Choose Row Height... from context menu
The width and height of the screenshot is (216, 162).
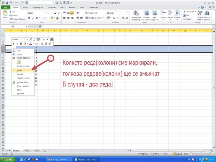click(x=23, y=86)
